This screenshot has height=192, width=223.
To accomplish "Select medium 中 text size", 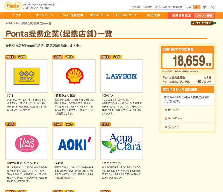I will (204, 7).
